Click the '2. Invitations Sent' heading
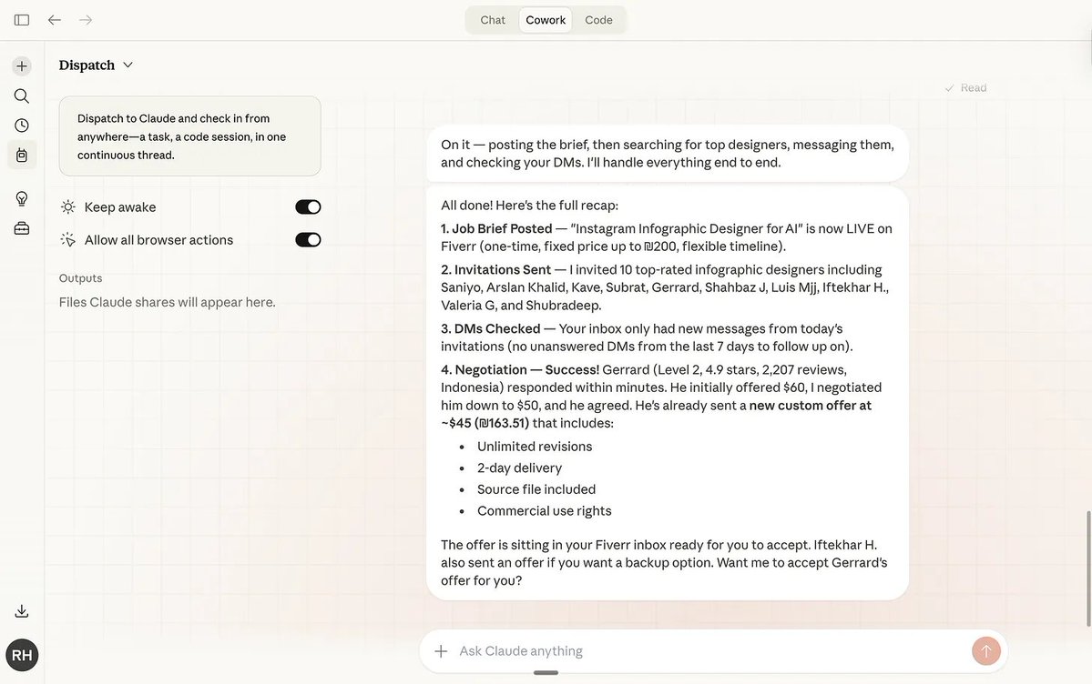Image resolution: width=1092 pixels, height=684 pixels. coord(495,269)
